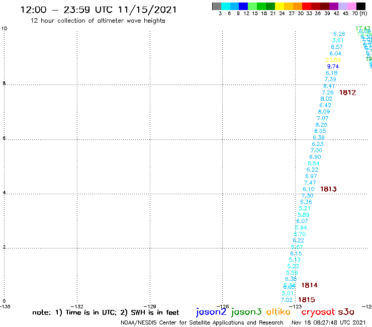Viewport: 372px width, 327px height.
Task: Click the 7.39 wave height reading
Action: [x=330, y=79]
